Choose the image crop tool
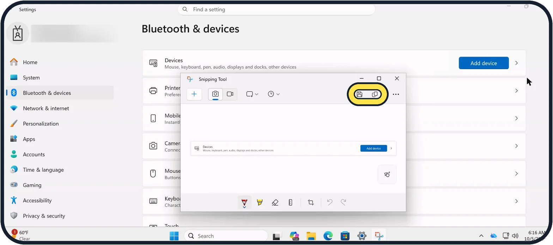Image resolution: width=553 pixels, height=245 pixels. coord(311,202)
